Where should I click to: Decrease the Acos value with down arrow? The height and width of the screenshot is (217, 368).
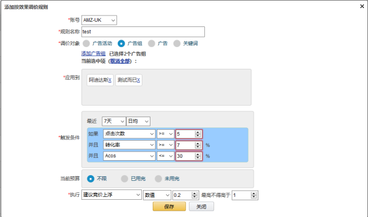pyautogui.click(x=198, y=158)
